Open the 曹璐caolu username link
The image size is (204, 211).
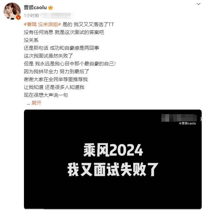click(x=35, y=8)
